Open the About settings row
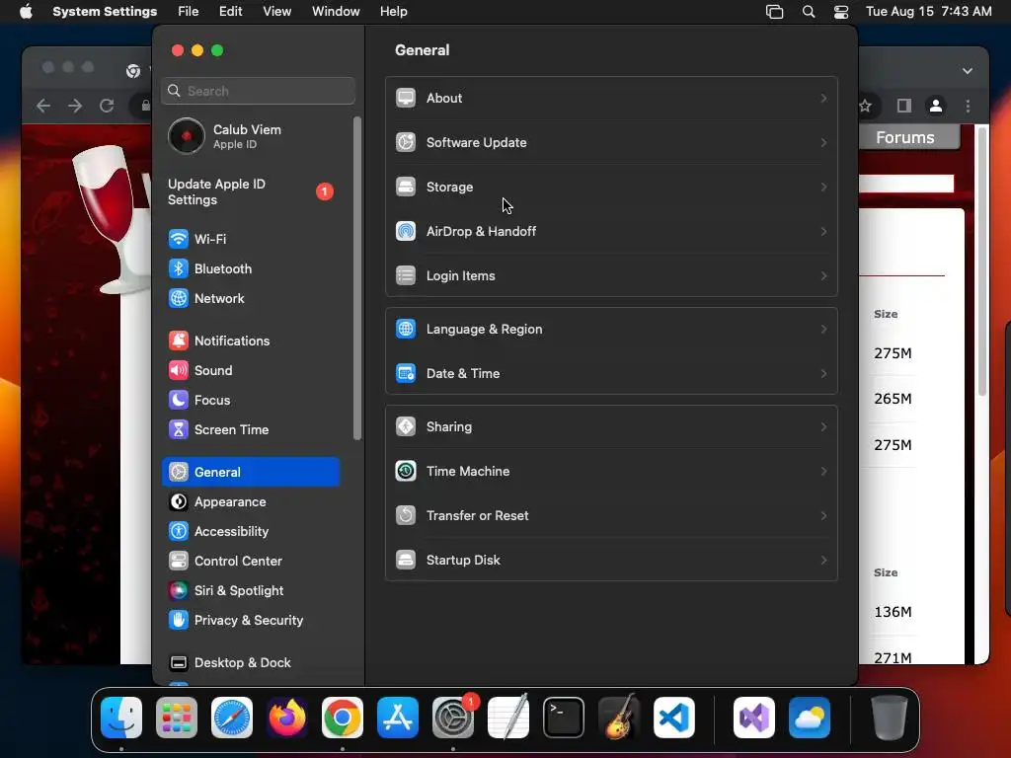Screen dimensions: 1011x758 point(611,98)
